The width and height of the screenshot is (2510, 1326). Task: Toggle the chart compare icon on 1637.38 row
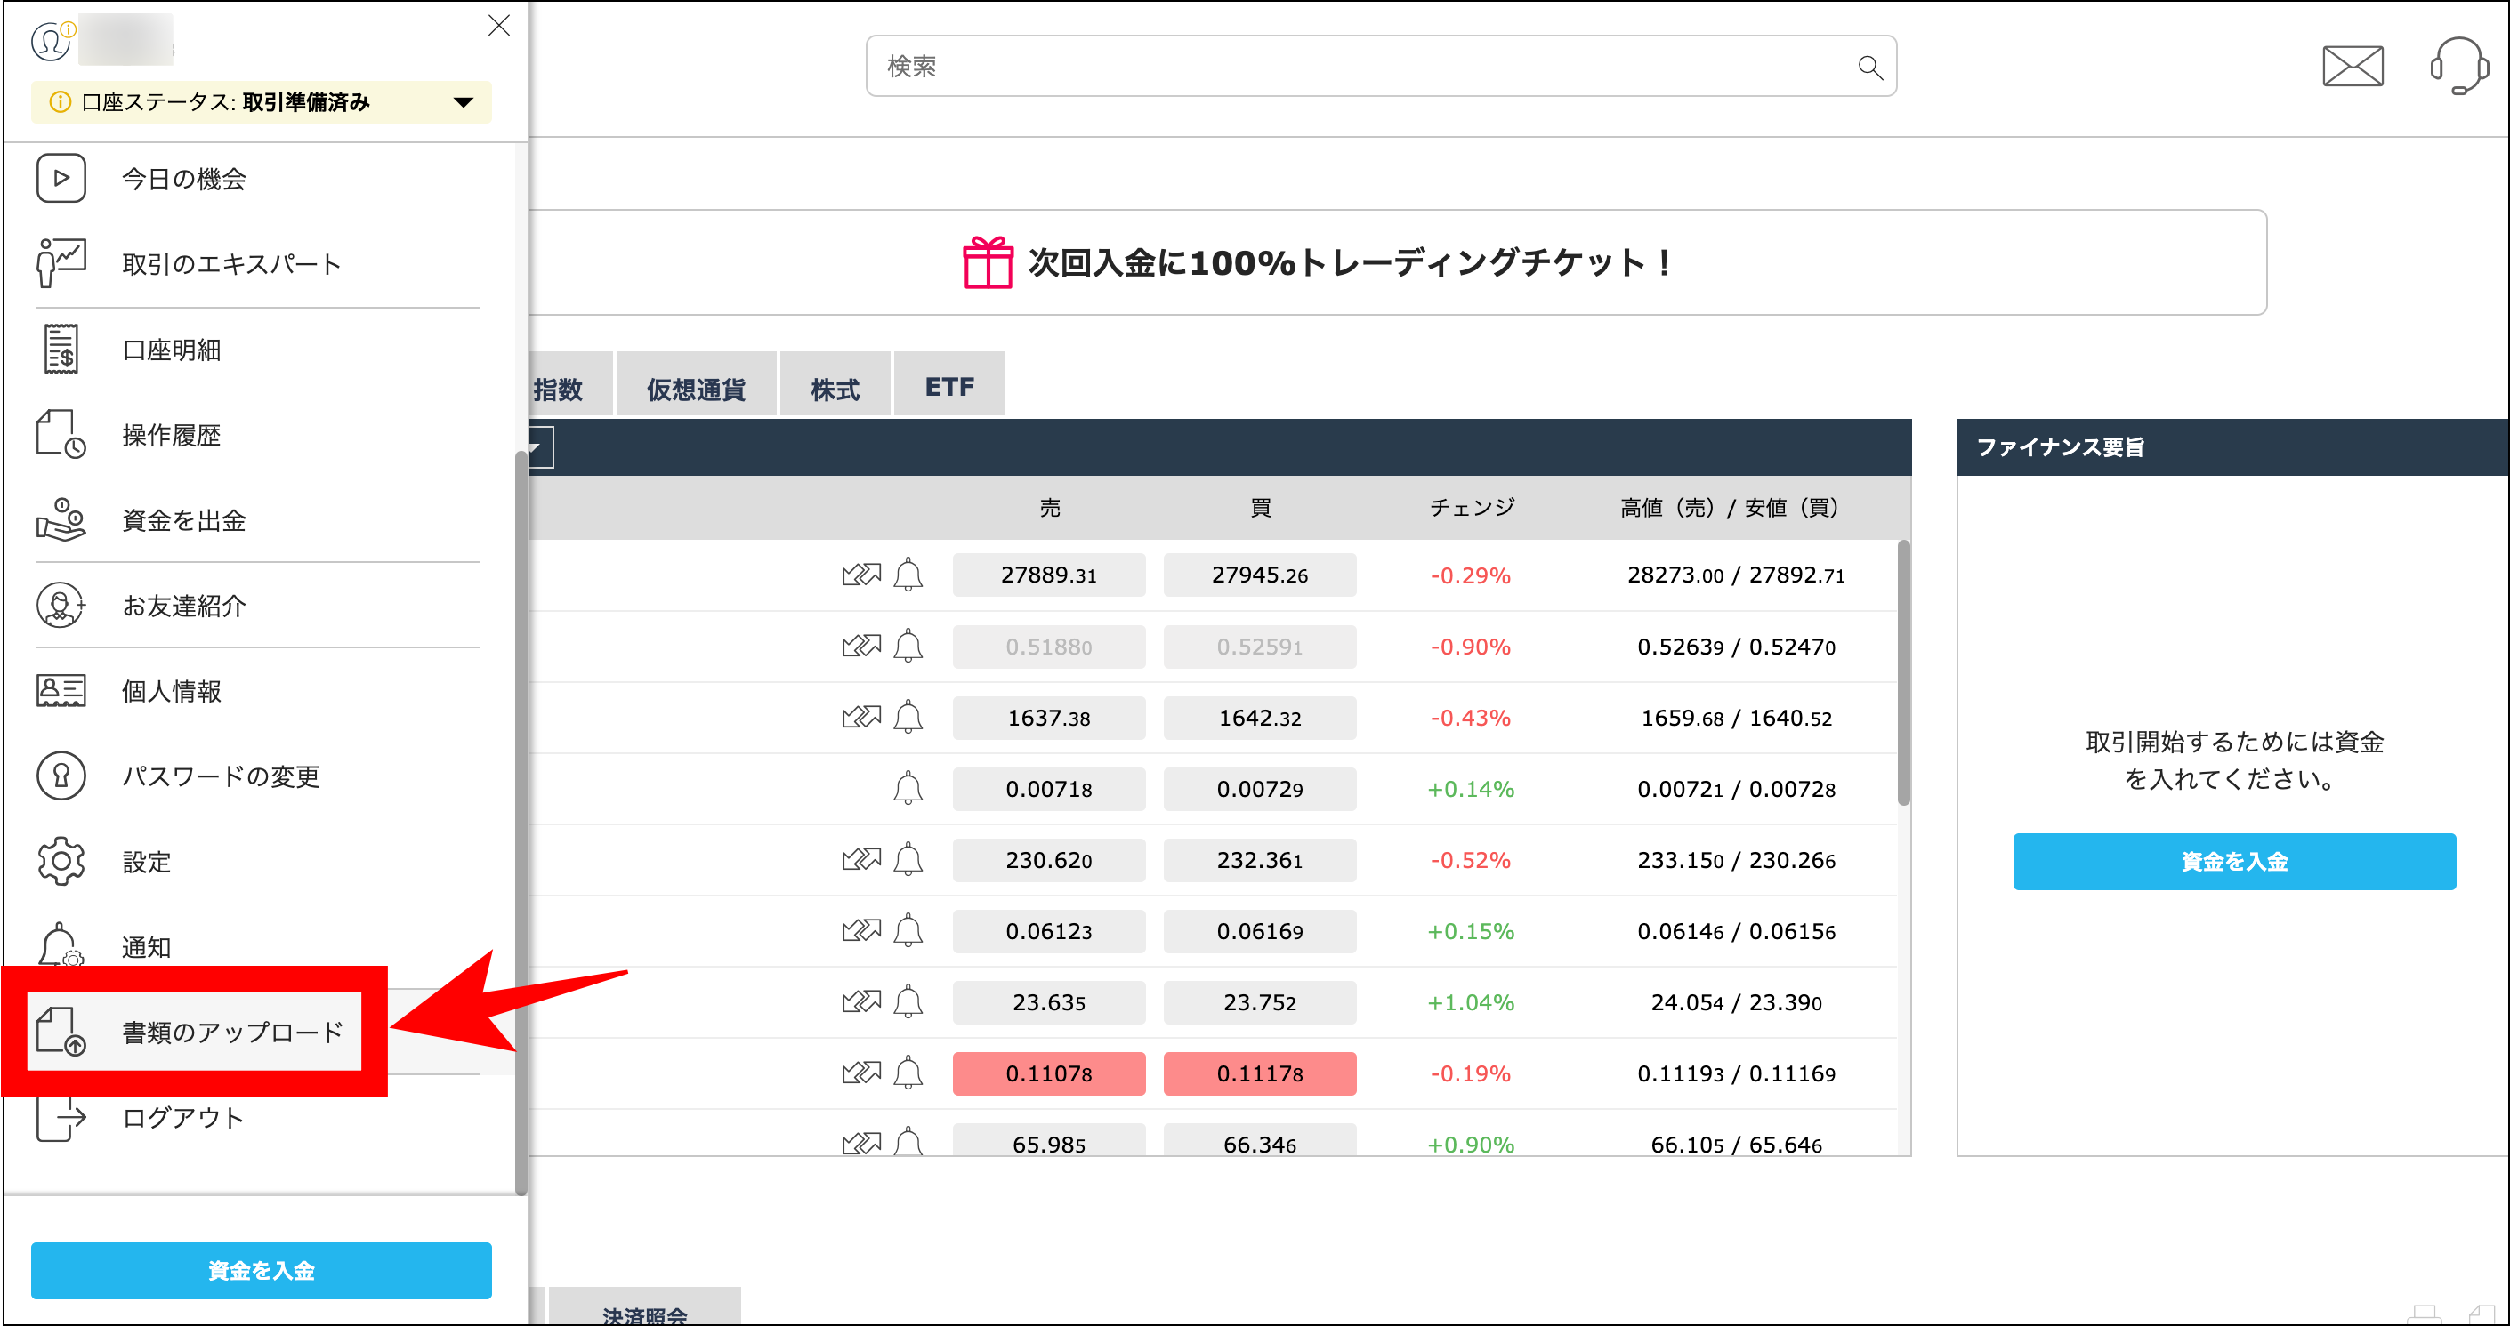[862, 718]
